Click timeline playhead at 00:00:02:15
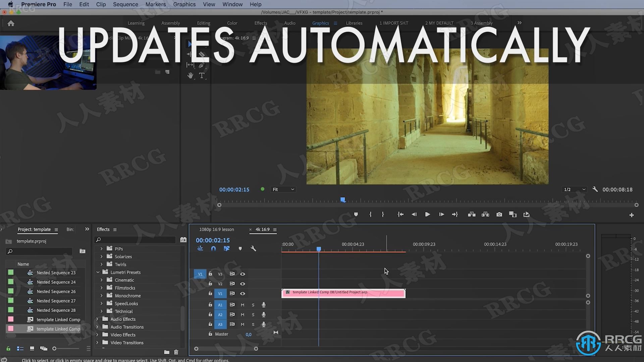The image size is (644, 362). click(x=319, y=249)
